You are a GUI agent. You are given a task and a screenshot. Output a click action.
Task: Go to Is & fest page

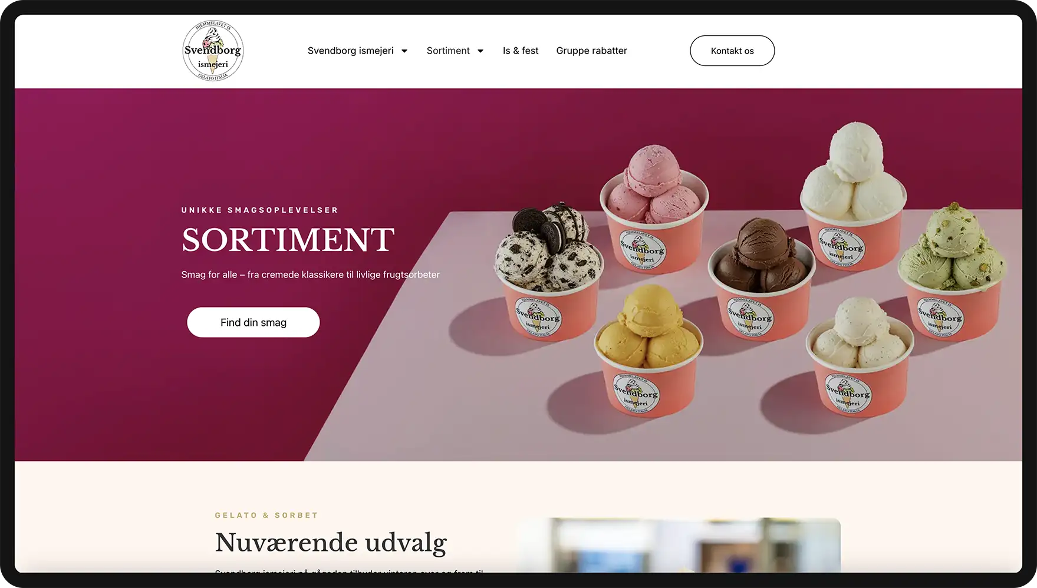click(521, 51)
